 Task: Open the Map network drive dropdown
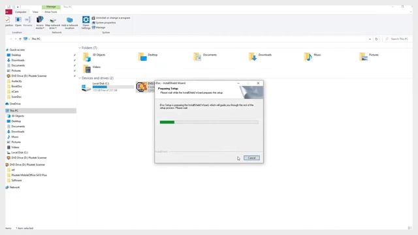(52, 23)
